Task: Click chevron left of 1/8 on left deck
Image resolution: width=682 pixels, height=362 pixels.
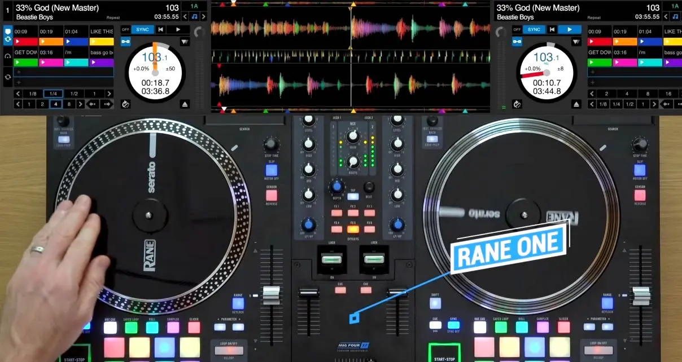Action: pos(18,94)
